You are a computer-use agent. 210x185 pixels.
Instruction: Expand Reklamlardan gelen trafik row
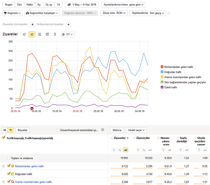click(3, 166)
